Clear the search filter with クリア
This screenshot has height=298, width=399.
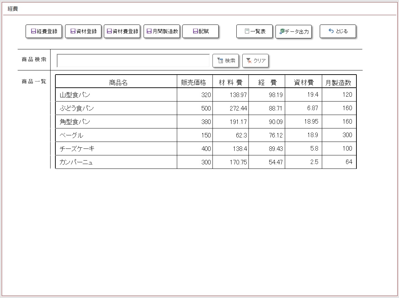click(x=255, y=61)
